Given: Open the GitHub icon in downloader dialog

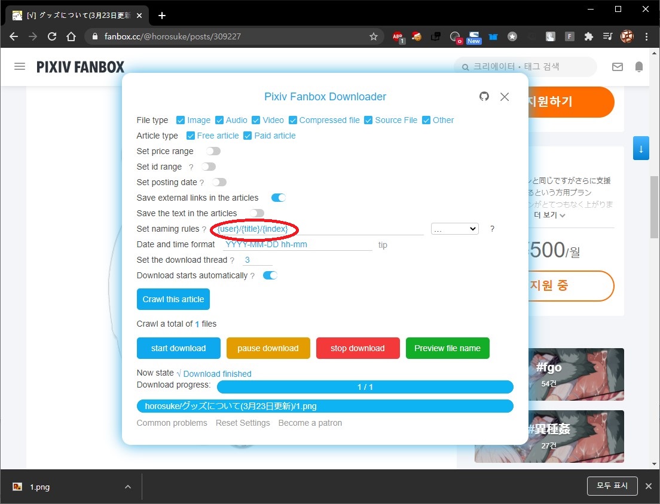Looking at the screenshot, I should tap(484, 96).
